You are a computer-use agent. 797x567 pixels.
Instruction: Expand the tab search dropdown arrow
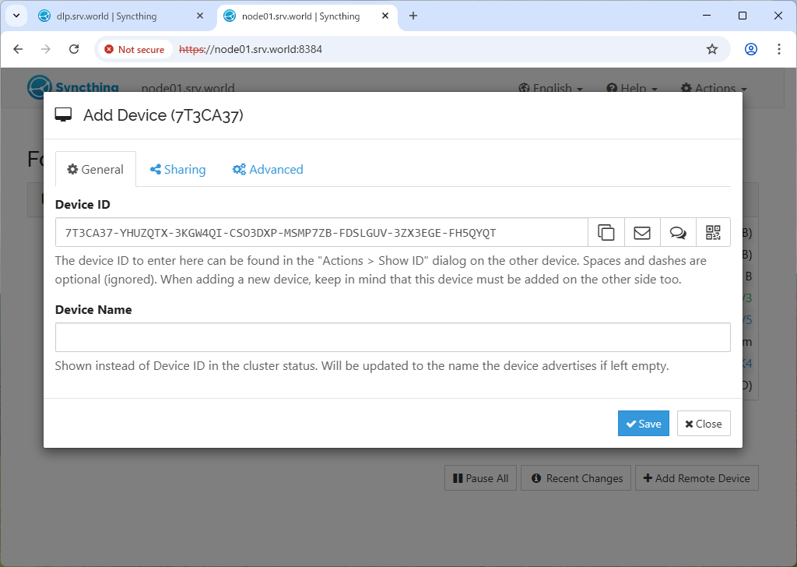[16, 16]
